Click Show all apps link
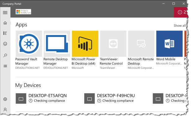The width and height of the screenshot is (191, 118). tap(180, 26)
